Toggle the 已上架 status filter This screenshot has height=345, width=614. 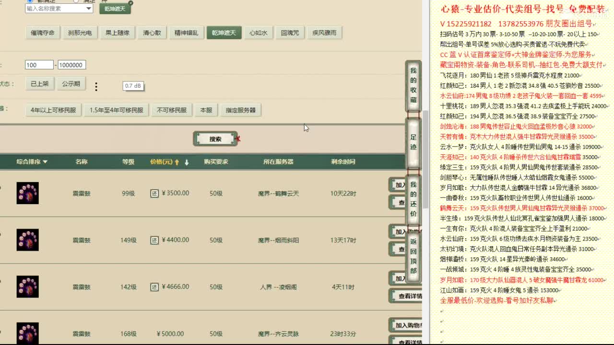[x=39, y=83]
